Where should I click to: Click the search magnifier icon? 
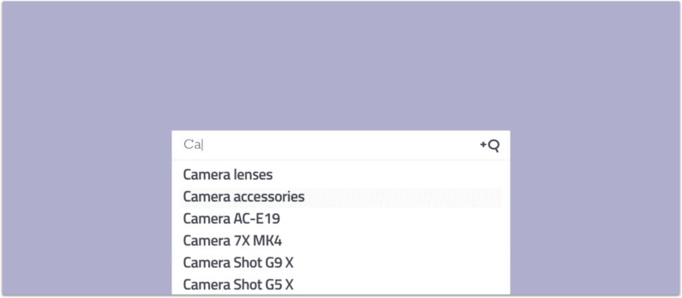pyautogui.click(x=490, y=145)
